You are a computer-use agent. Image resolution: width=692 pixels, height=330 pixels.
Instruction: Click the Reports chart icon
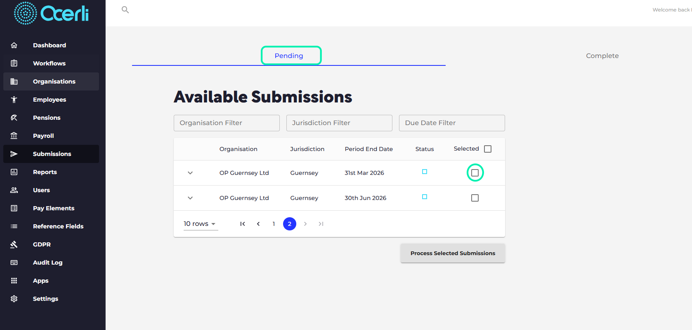pos(14,172)
